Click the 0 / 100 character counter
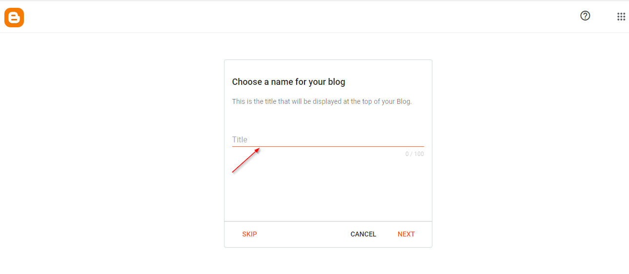Image resolution: width=629 pixels, height=274 pixels. coord(414,154)
